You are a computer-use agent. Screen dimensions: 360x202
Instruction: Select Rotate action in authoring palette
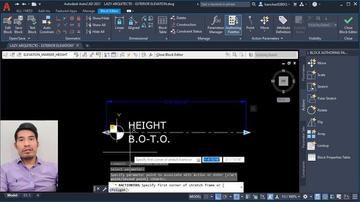(x=317, y=110)
